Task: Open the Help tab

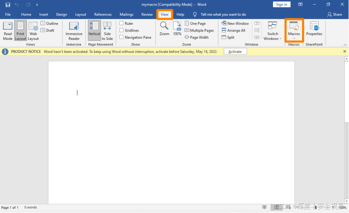Action: [x=180, y=14]
